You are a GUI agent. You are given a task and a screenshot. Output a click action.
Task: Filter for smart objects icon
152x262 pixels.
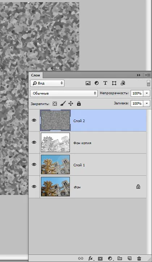point(123,83)
